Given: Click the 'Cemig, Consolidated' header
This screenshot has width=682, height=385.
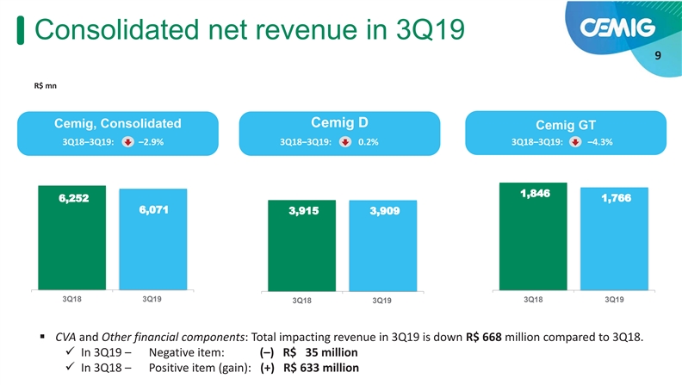Looking at the screenshot, I should 118,123.
